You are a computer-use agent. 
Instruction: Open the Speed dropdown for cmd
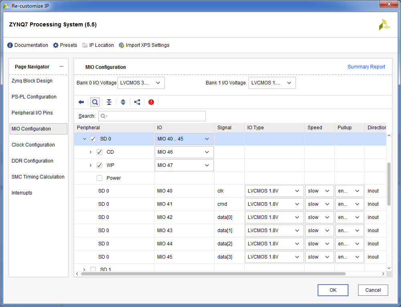[x=320, y=204]
